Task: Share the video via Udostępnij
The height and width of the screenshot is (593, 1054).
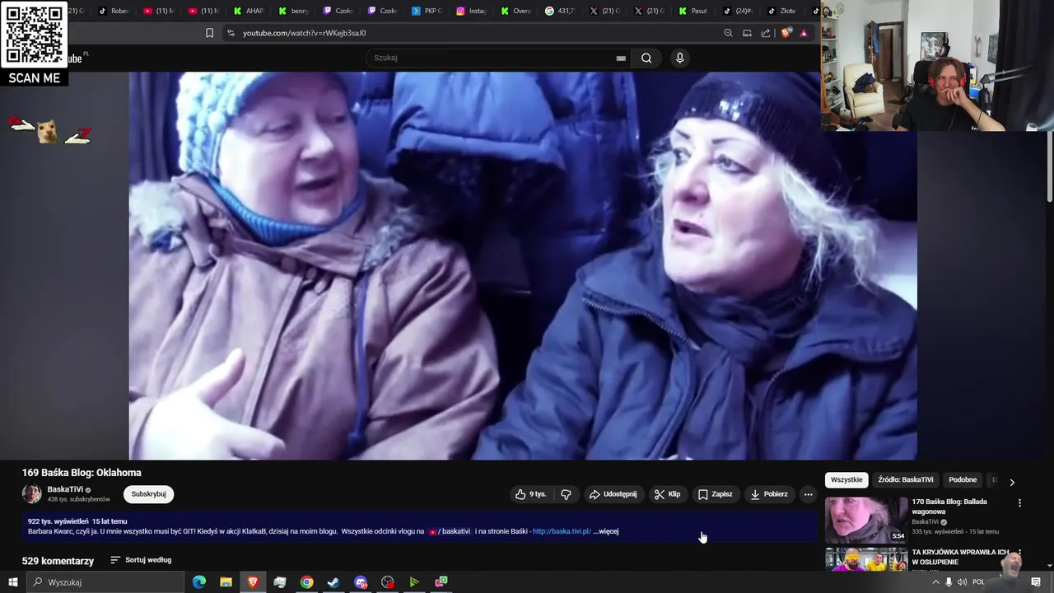Action: point(613,494)
